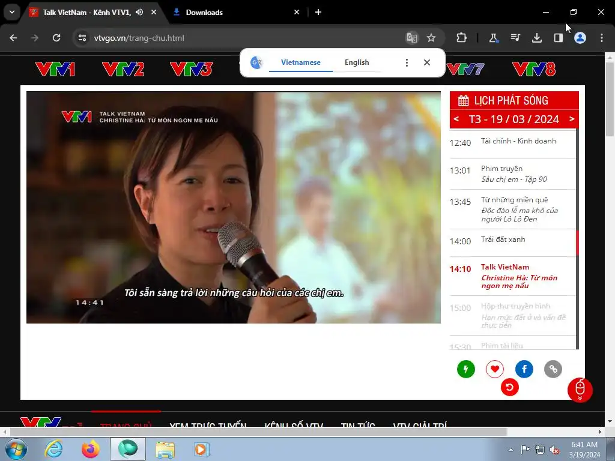Open File Explorer from taskbar
Screen dimensions: 615x461
(165, 449)
